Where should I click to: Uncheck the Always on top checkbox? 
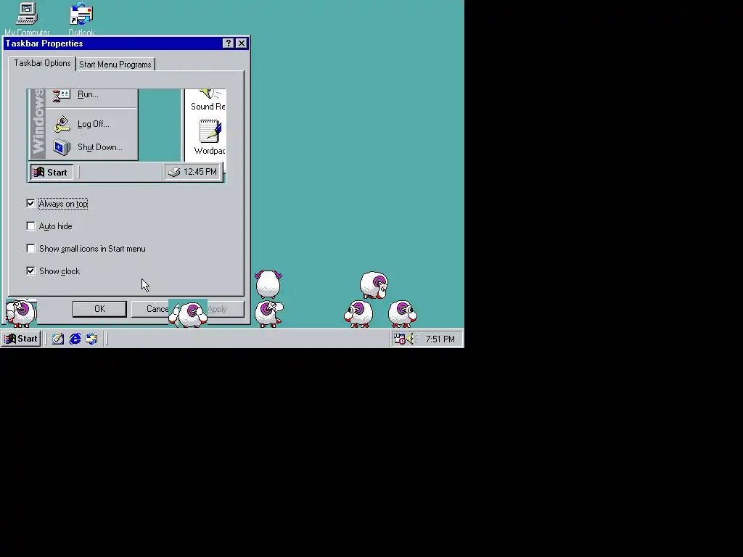[x=30, y=204]
